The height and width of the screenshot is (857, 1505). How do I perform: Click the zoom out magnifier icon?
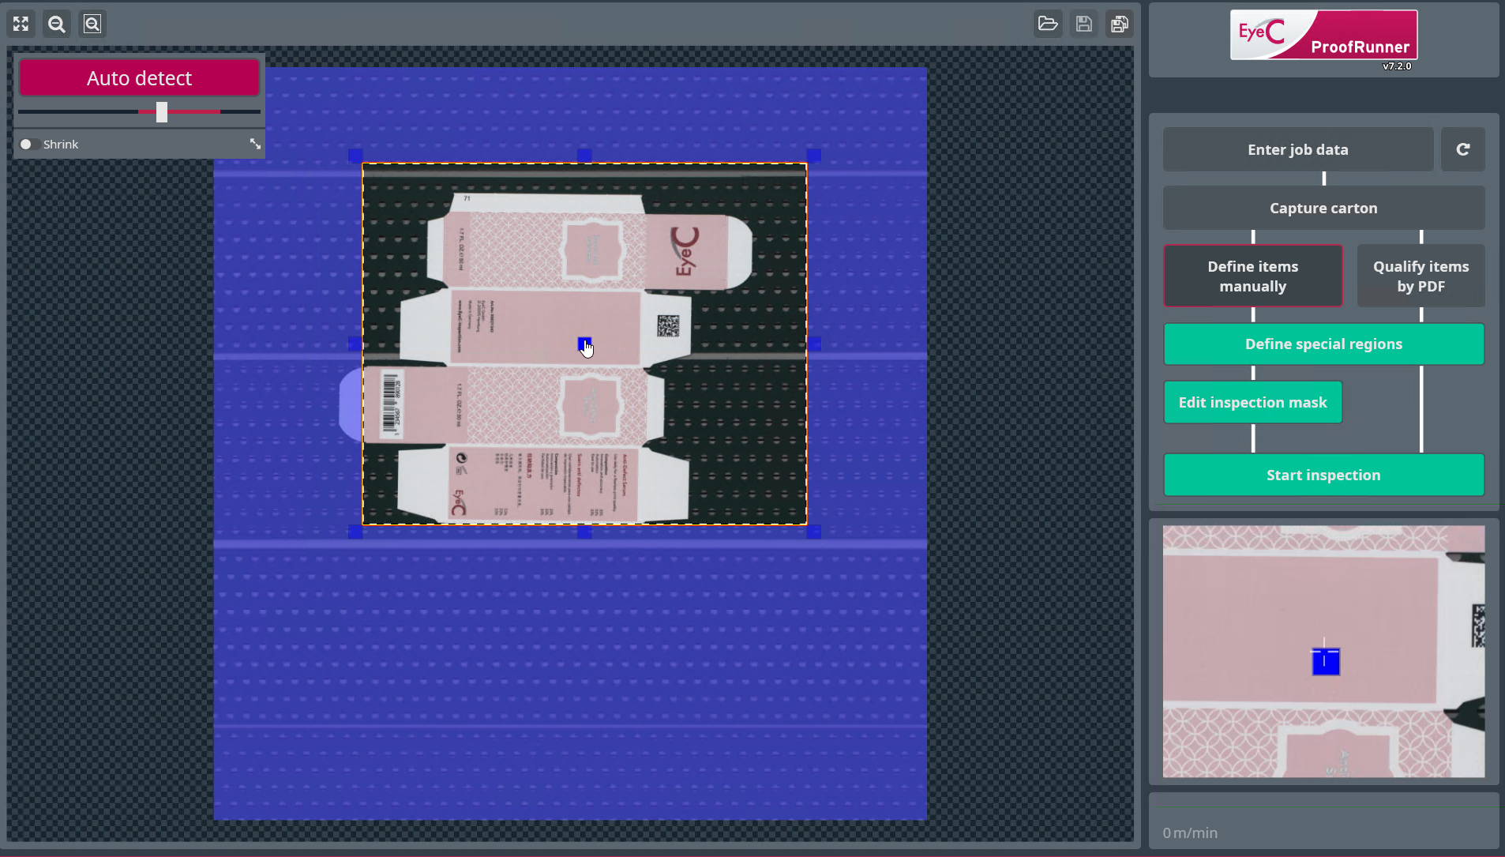pos(57,24)
